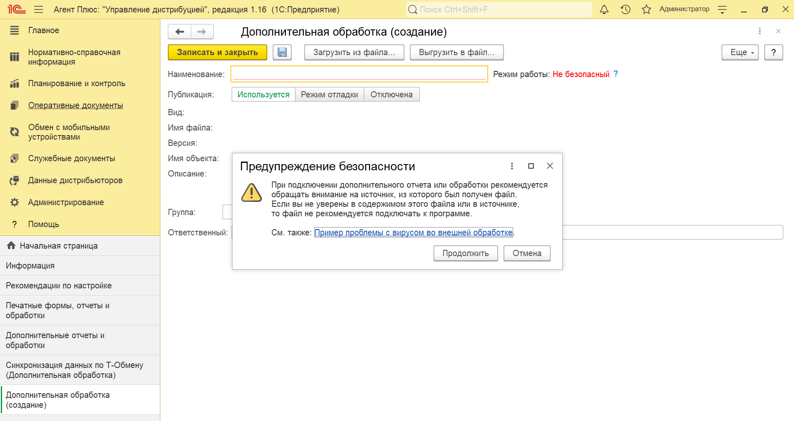Click the Администрирование gear icon

[x=15, y=202]
